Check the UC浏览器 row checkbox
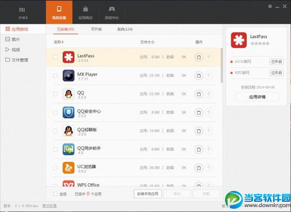Image resolution: width=291 pixels, height=212 pixels. 55,168
